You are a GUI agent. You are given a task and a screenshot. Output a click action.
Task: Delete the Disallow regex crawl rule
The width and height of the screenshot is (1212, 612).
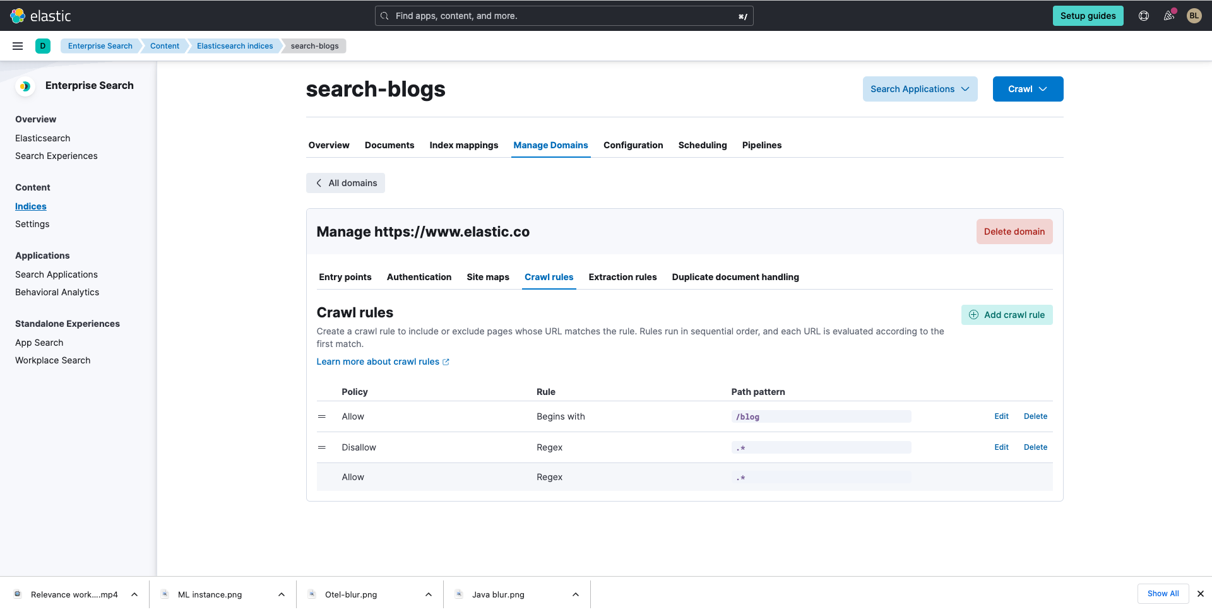click(x=1035, y=447)
